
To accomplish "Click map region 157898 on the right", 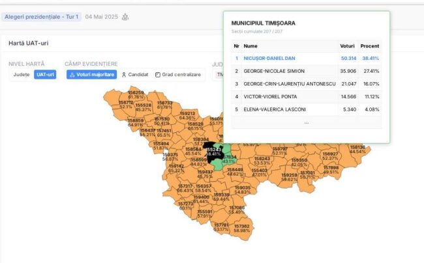I will tap(331, 169).
